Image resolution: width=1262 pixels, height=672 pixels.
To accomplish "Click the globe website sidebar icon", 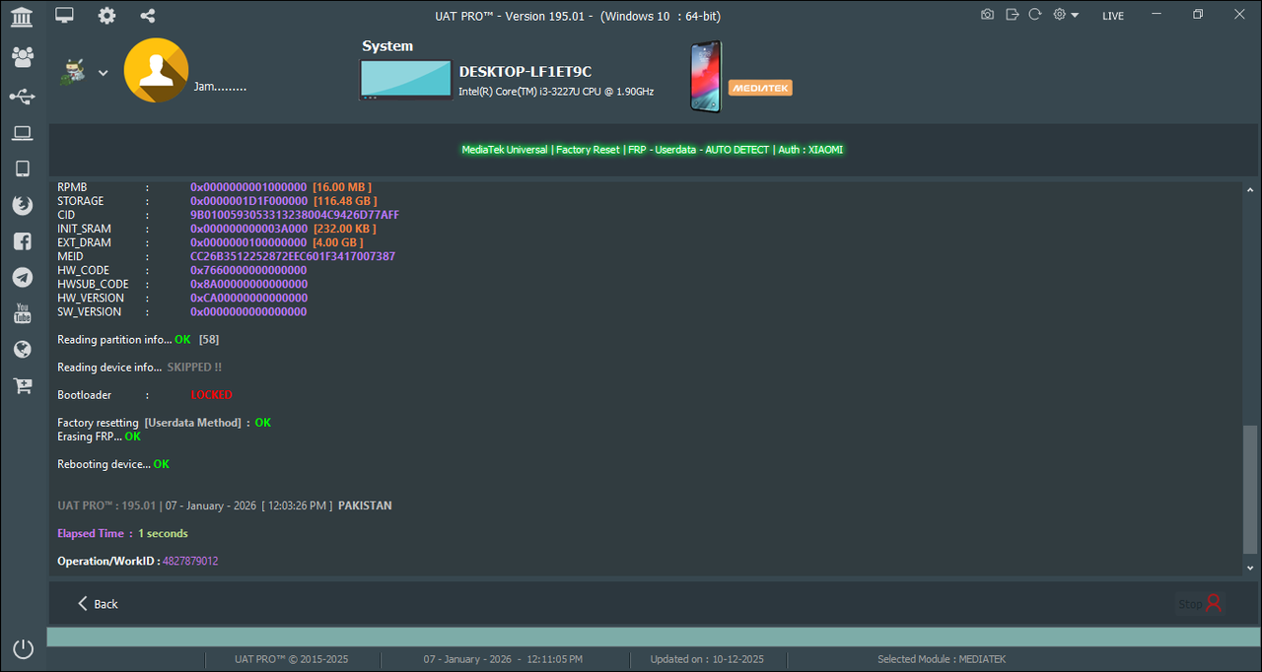I will (x=22, y=350).
